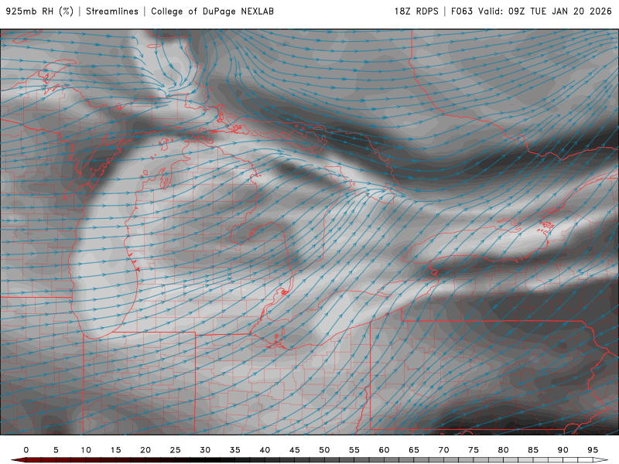Pick the dark red low-end colorbar segment
Screen dimensions: 619x464
[33, 460]
